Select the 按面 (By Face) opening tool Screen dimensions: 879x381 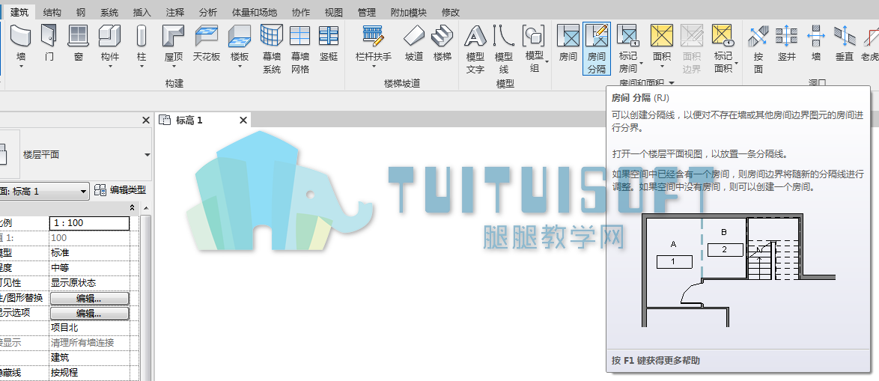click(x=758, y=49)
